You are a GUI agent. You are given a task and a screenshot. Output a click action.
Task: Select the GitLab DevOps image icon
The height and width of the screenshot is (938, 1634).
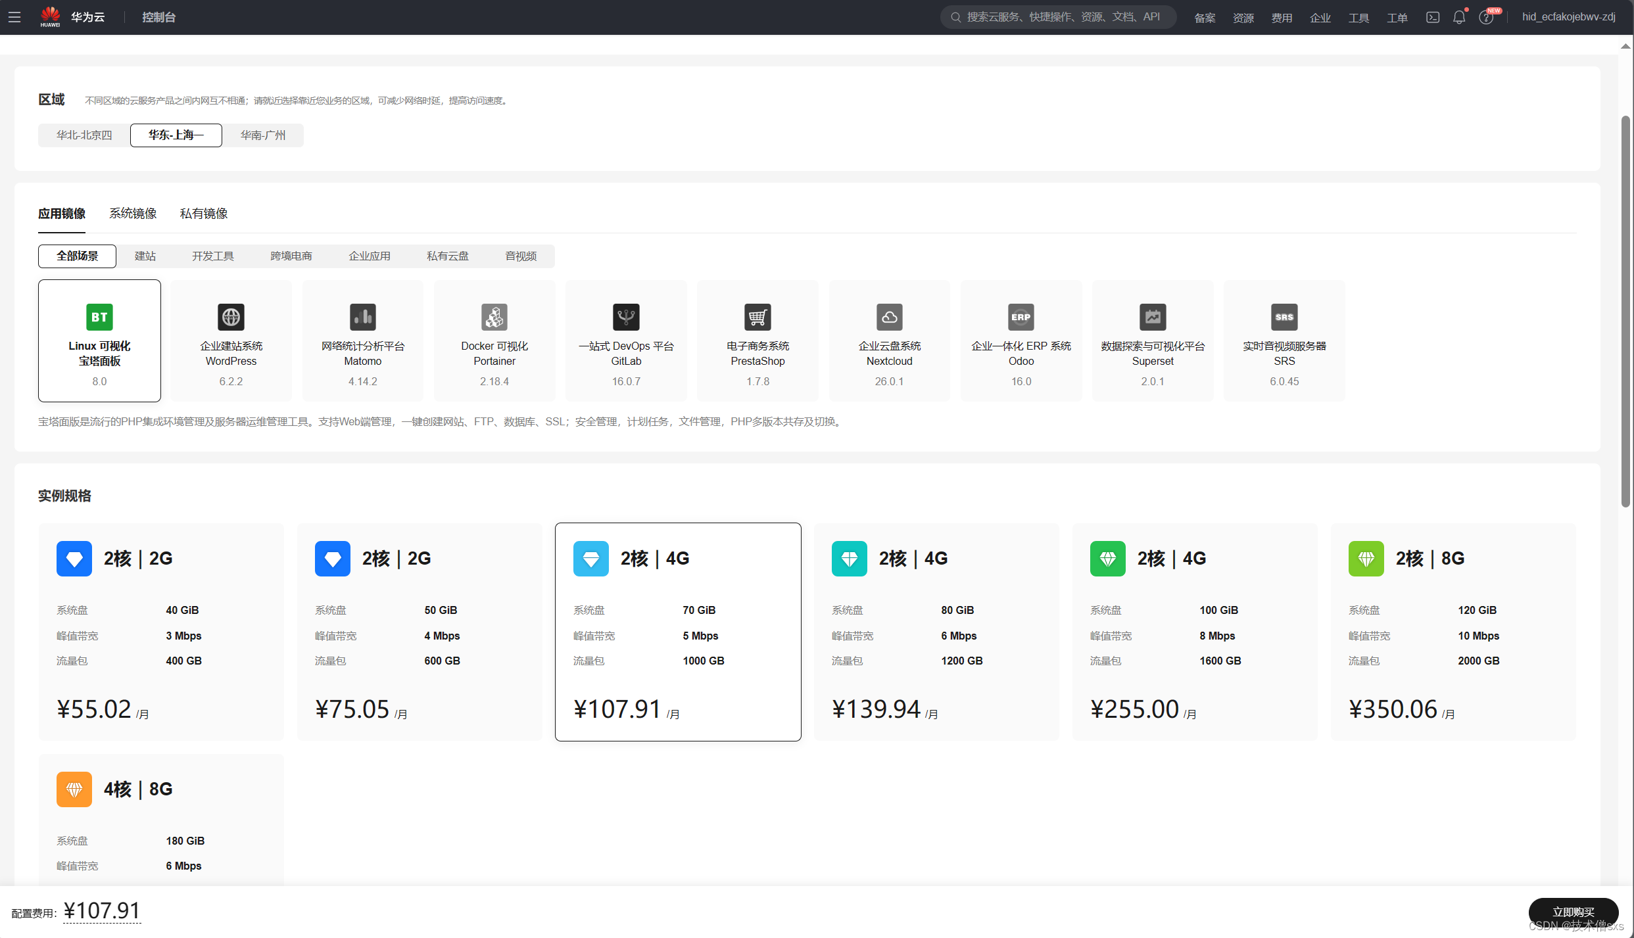point(626,317)
